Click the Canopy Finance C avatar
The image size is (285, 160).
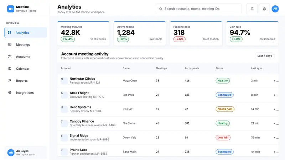(64, 123)
